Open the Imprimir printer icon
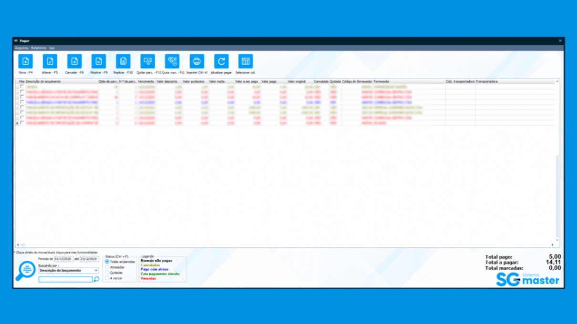 (x=196, y=61)
